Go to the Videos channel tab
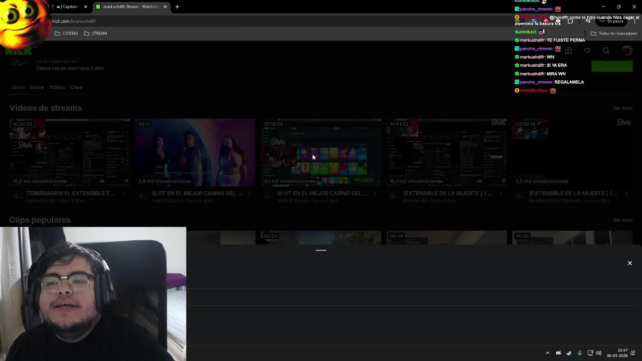Screen dimensions: 642x361 tap(57, 87)
